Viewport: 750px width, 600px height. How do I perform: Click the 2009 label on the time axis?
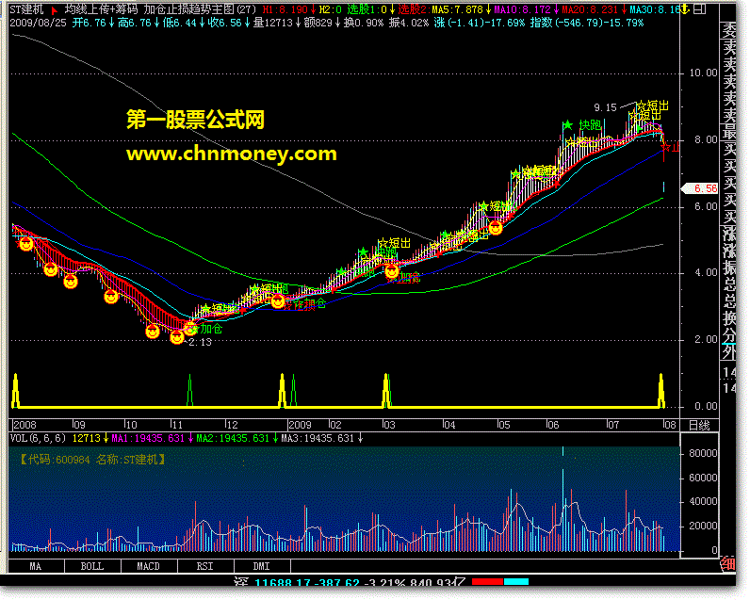[300, 425]
